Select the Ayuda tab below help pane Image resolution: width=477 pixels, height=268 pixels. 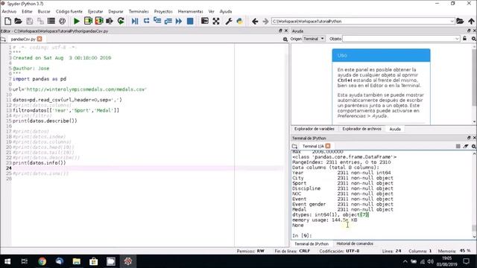pos(395,129)
